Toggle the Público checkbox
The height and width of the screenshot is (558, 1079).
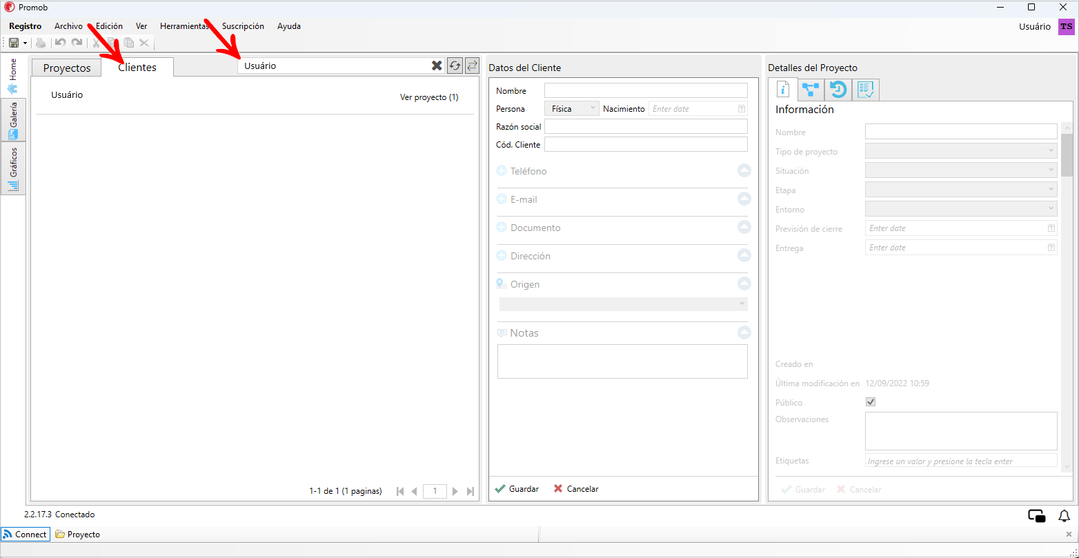(871, 402)
